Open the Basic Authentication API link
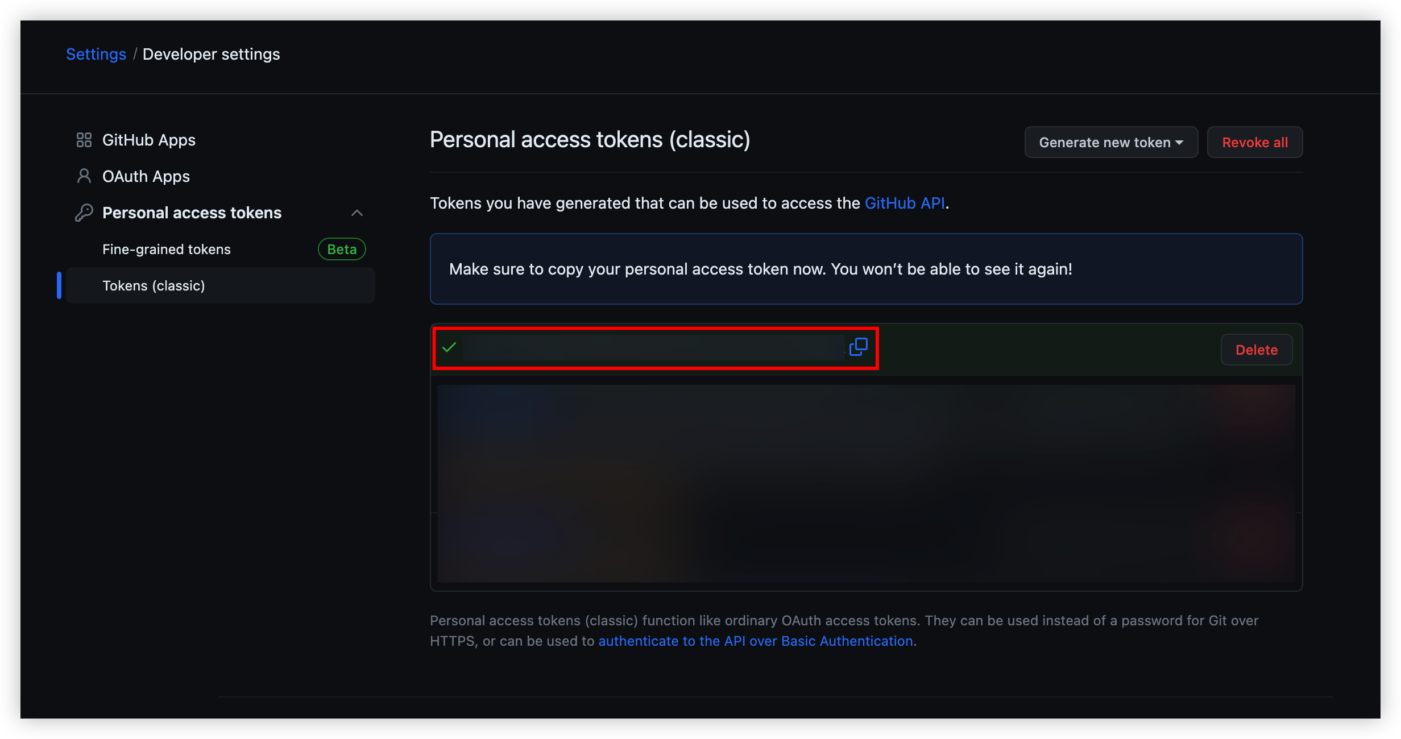This screenshot has height=739, width=1401. pos(756,641)
